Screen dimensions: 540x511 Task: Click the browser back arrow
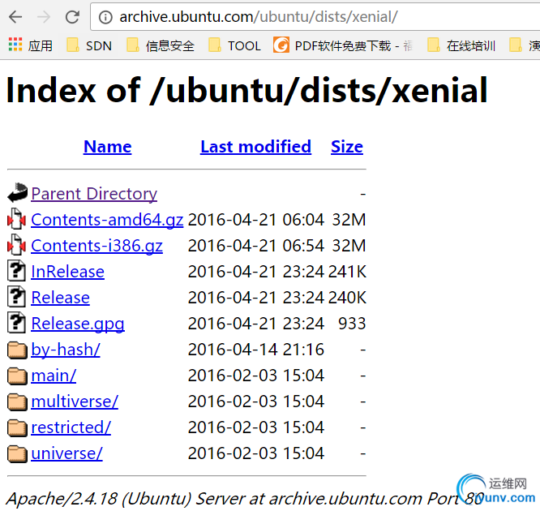(x=15, y=16)
